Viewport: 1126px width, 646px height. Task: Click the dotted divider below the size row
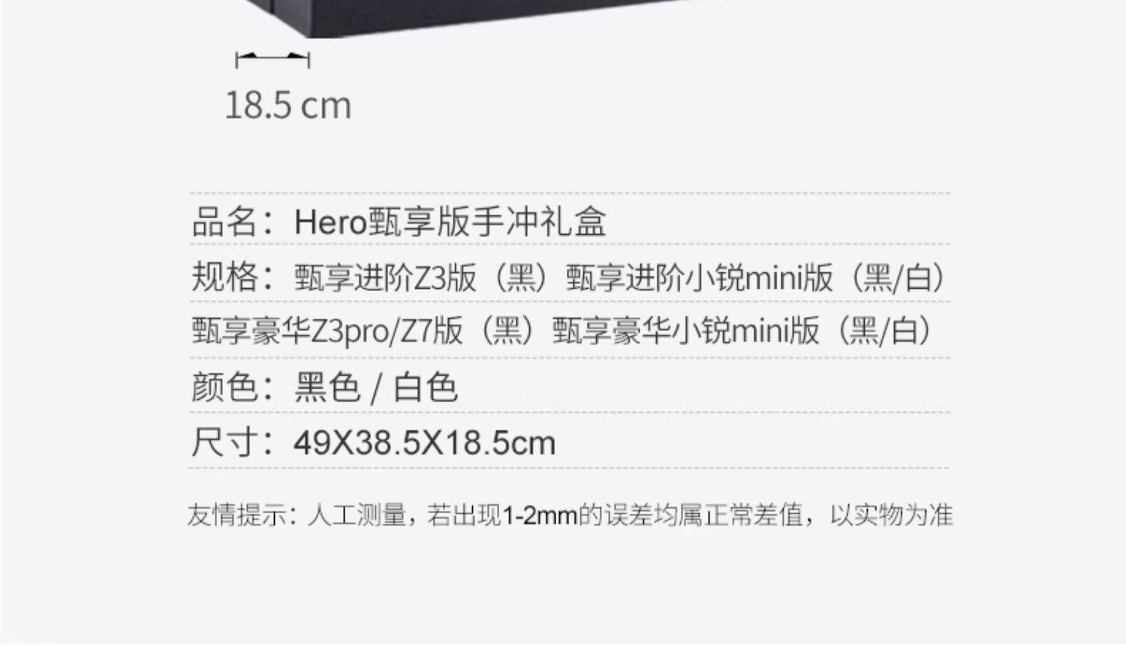point(569,467)
